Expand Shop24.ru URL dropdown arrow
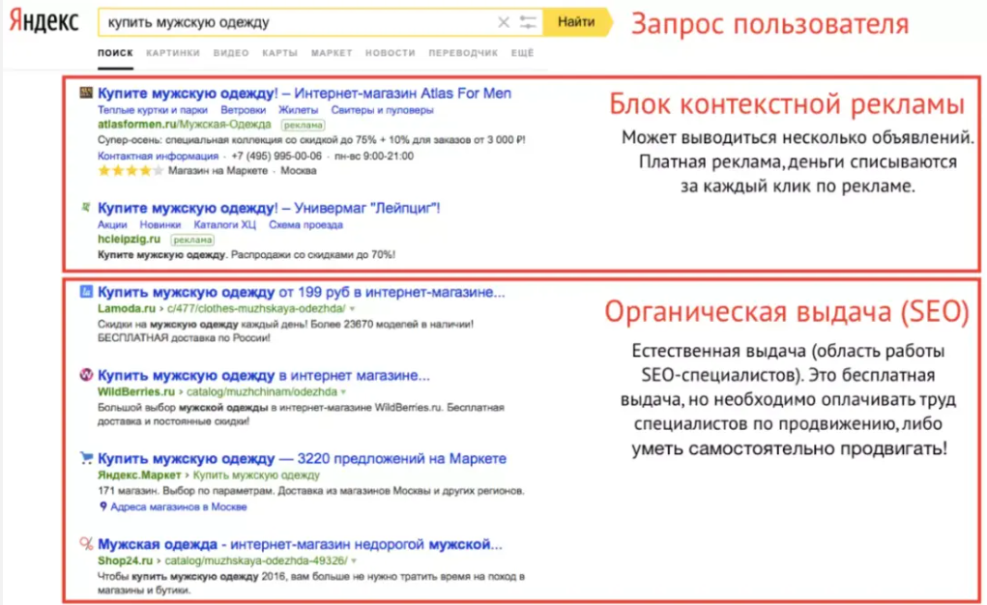 point(355,561)
